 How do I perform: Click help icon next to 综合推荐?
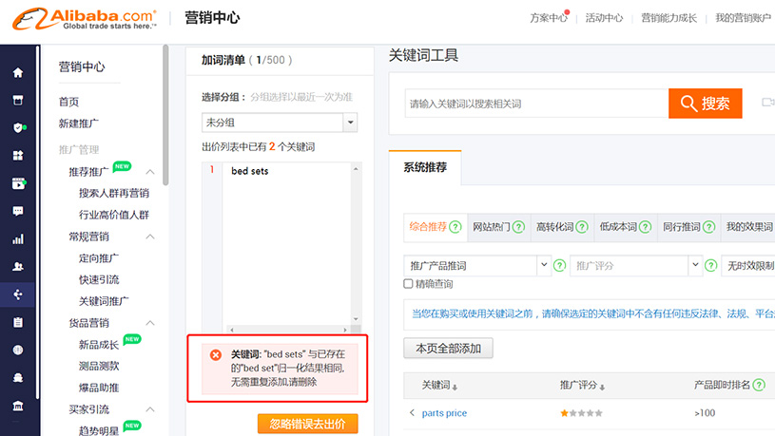coord(455,227)
